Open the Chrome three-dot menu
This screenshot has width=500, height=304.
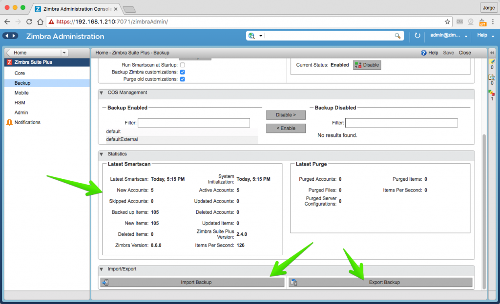(x=493, y=21)
